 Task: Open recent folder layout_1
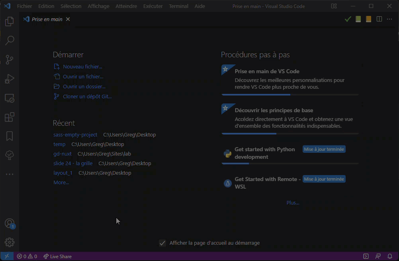tap(63, 173)
